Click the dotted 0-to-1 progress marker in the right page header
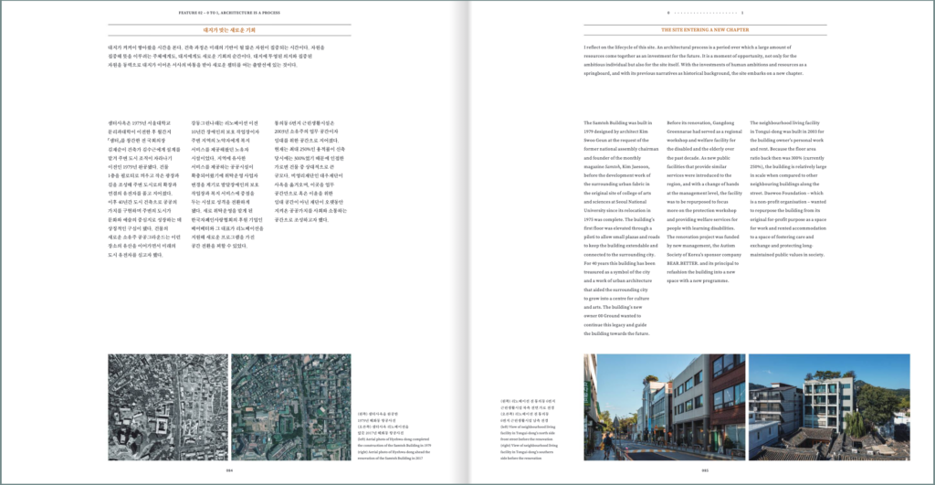This screenshot has width=935, height=485. pos(705,13)
